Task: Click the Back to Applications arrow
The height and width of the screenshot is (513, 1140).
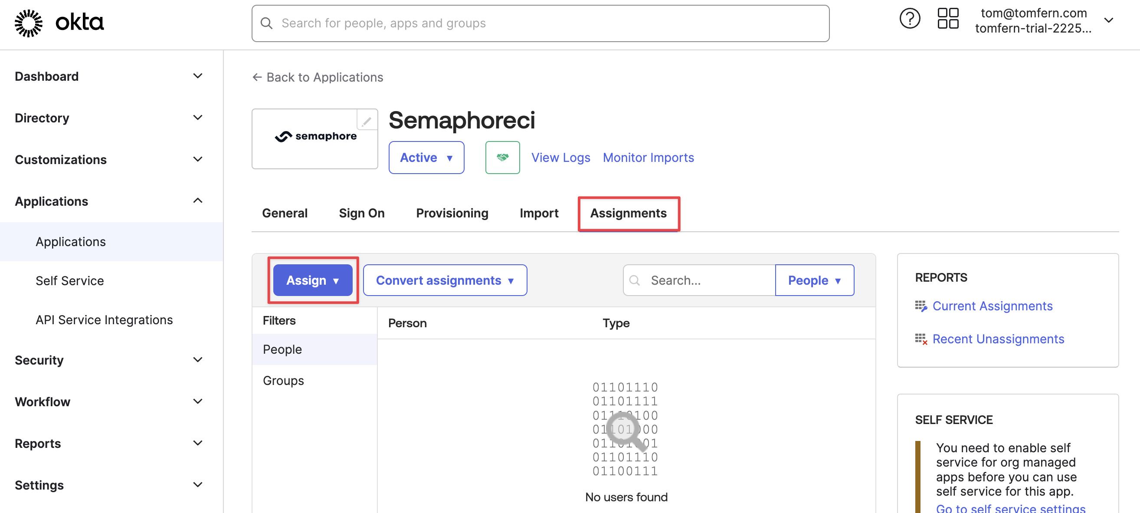Action: coord(257,77)
